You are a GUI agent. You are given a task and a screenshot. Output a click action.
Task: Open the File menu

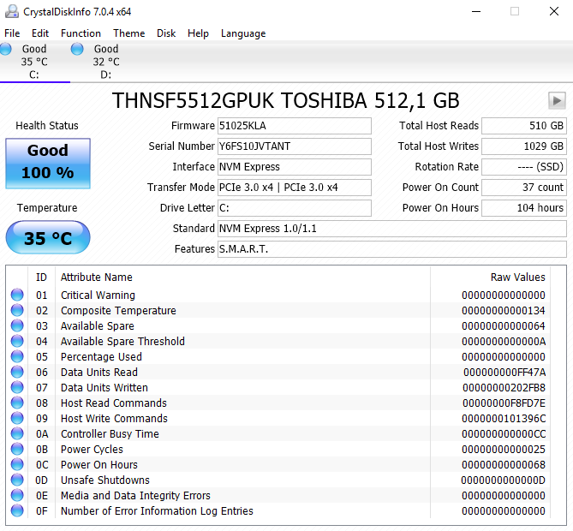[12, 33]
